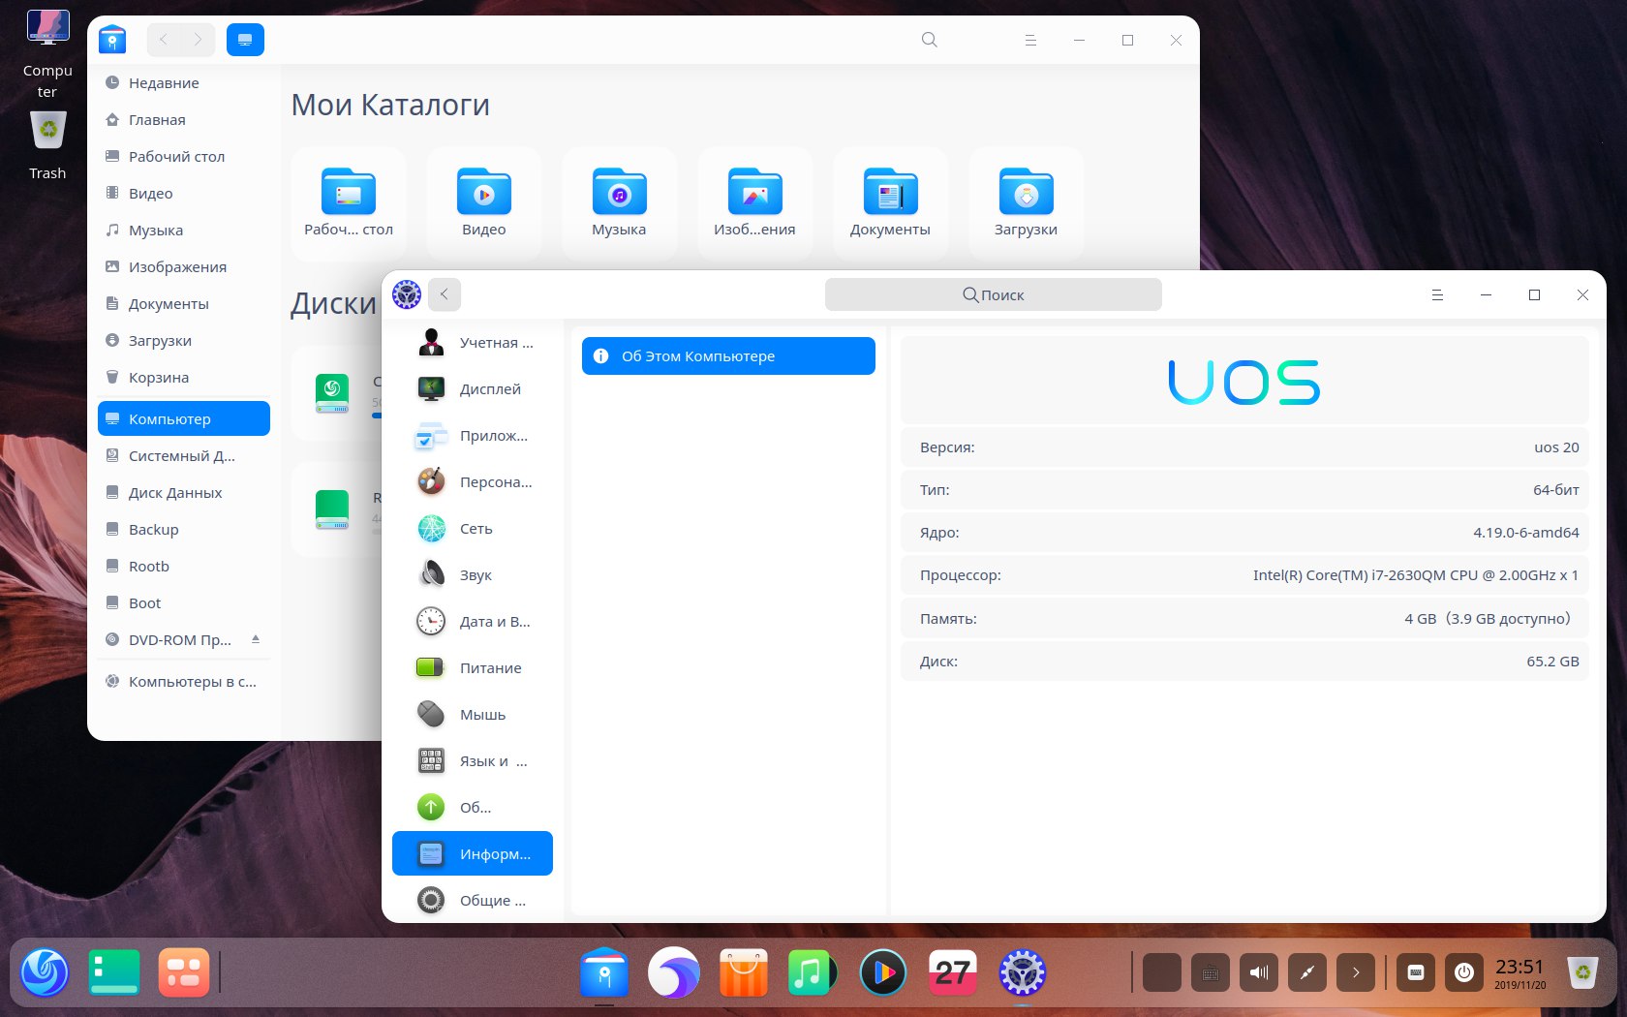Click the power button in the dock
The width and height of the screenshot is (1627, 1017).
(1463, 972)
